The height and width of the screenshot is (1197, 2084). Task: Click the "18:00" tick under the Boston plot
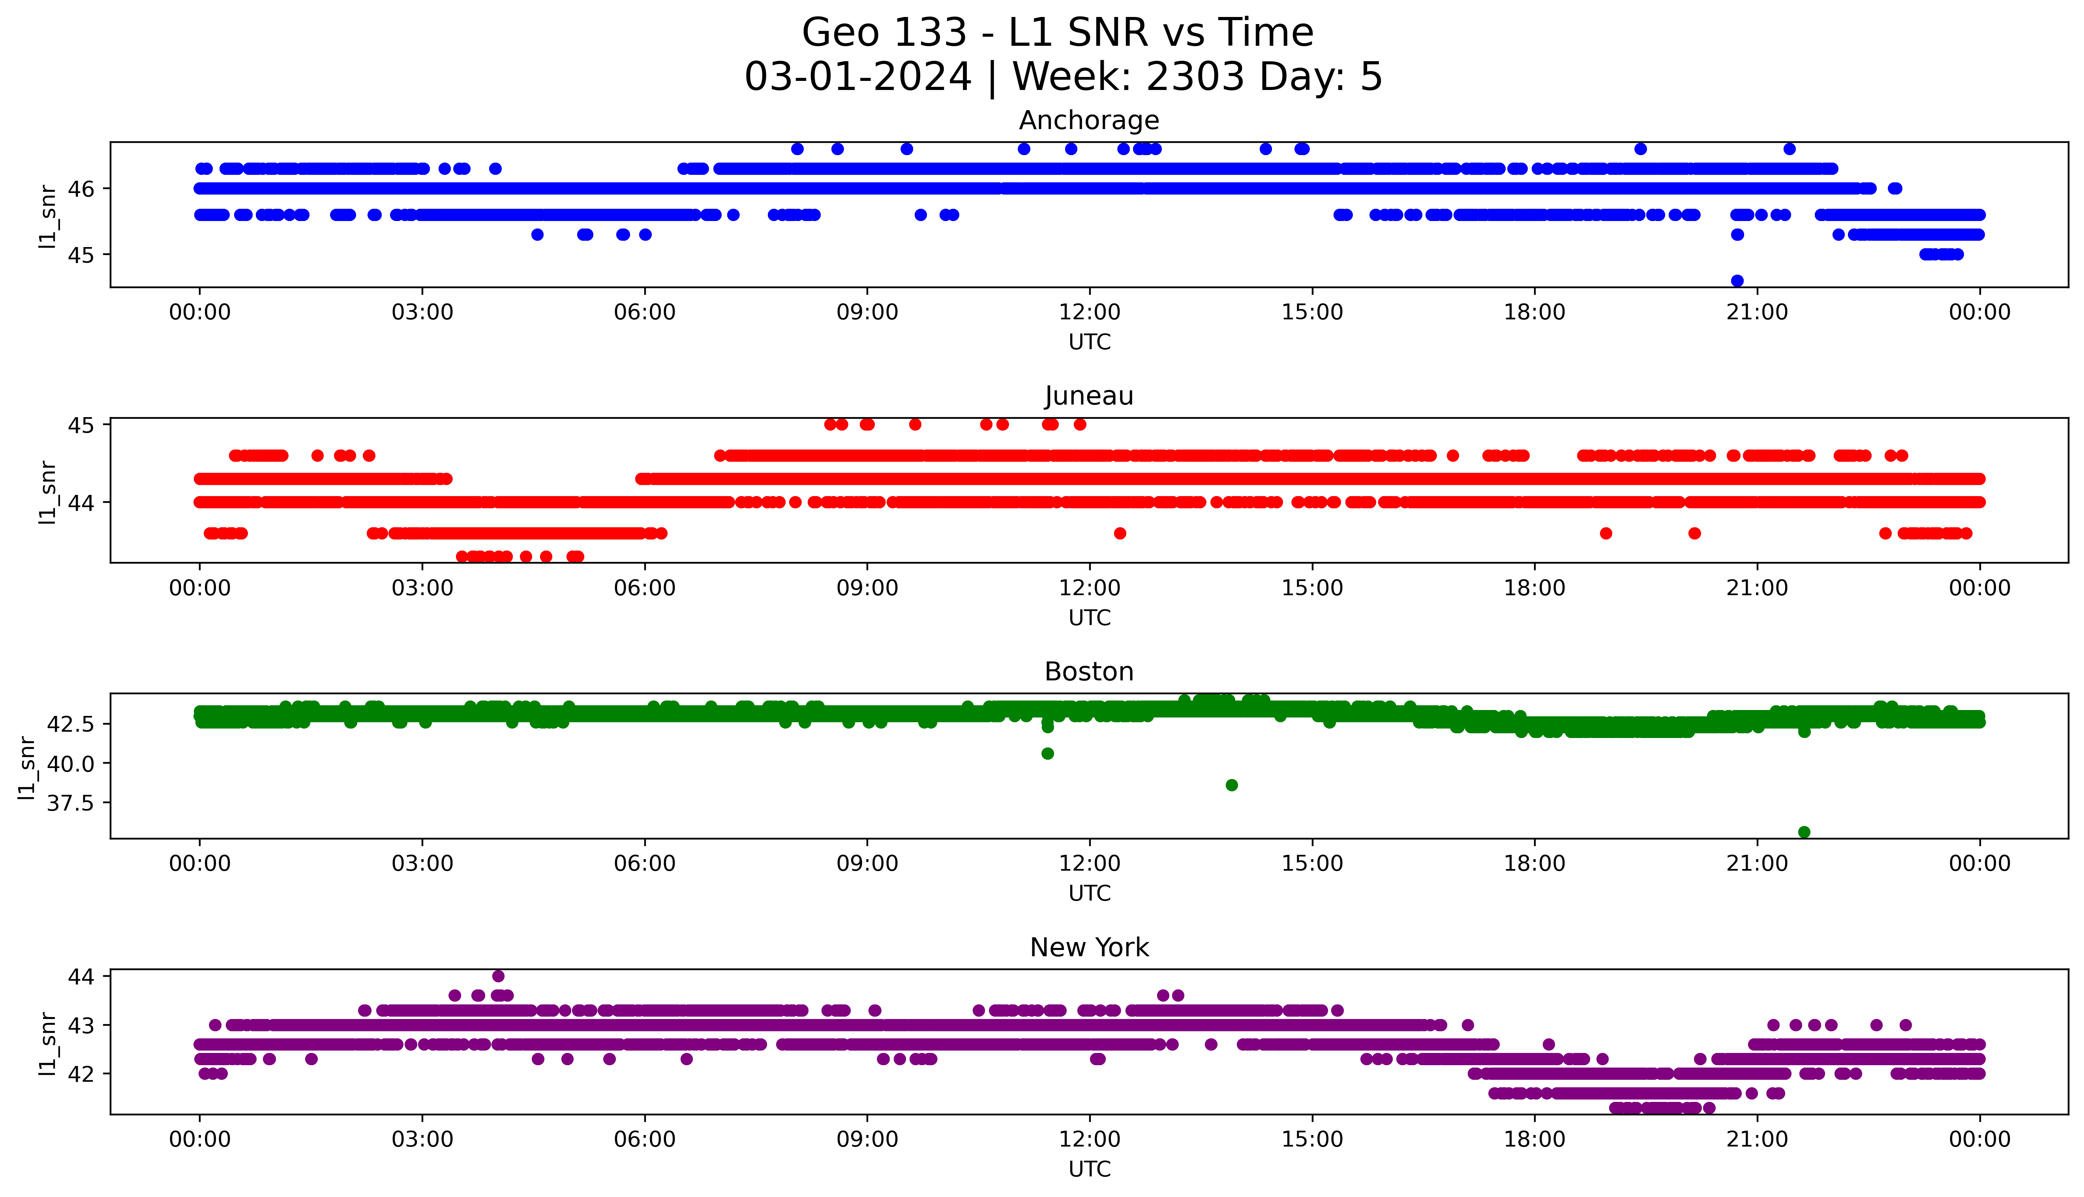click(1535, 864)
